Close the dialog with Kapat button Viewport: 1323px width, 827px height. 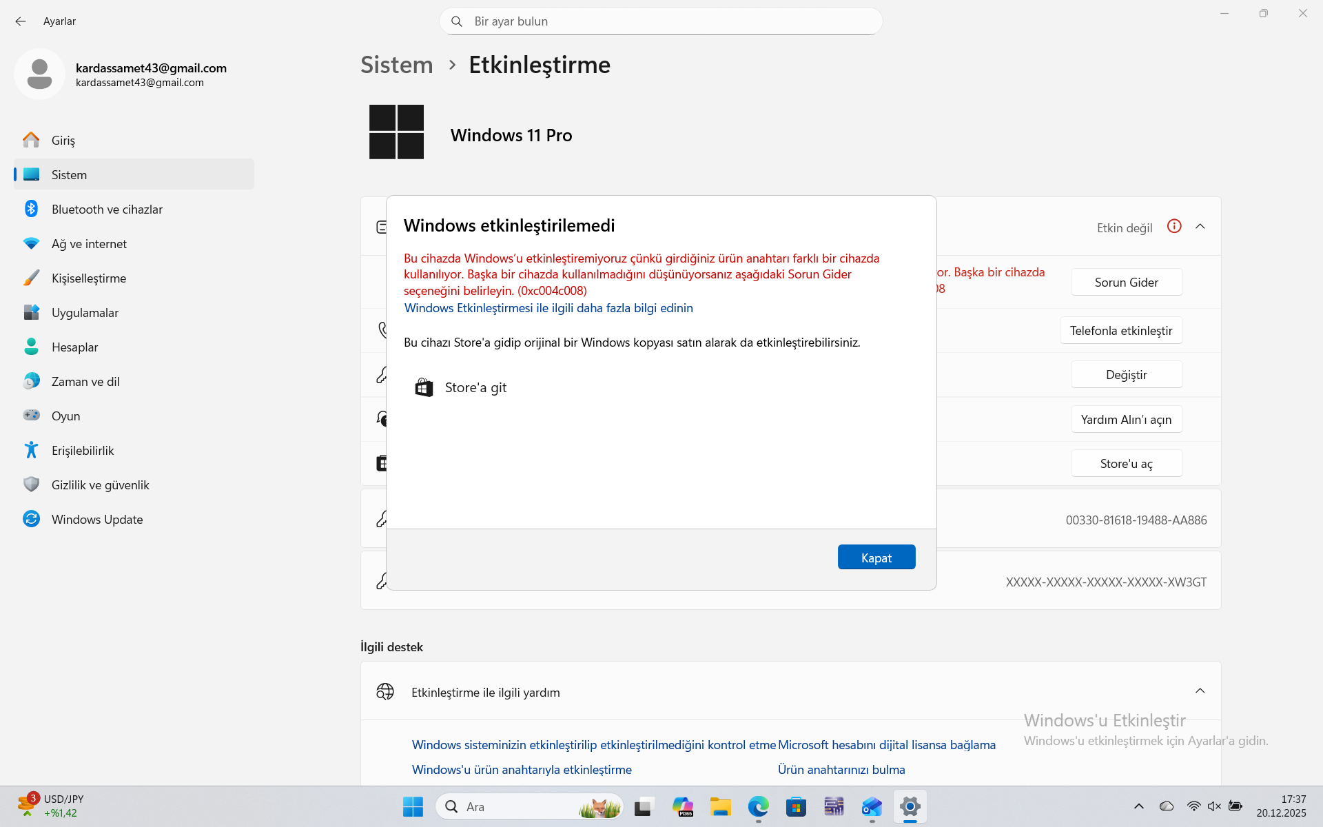pos(876,558)
